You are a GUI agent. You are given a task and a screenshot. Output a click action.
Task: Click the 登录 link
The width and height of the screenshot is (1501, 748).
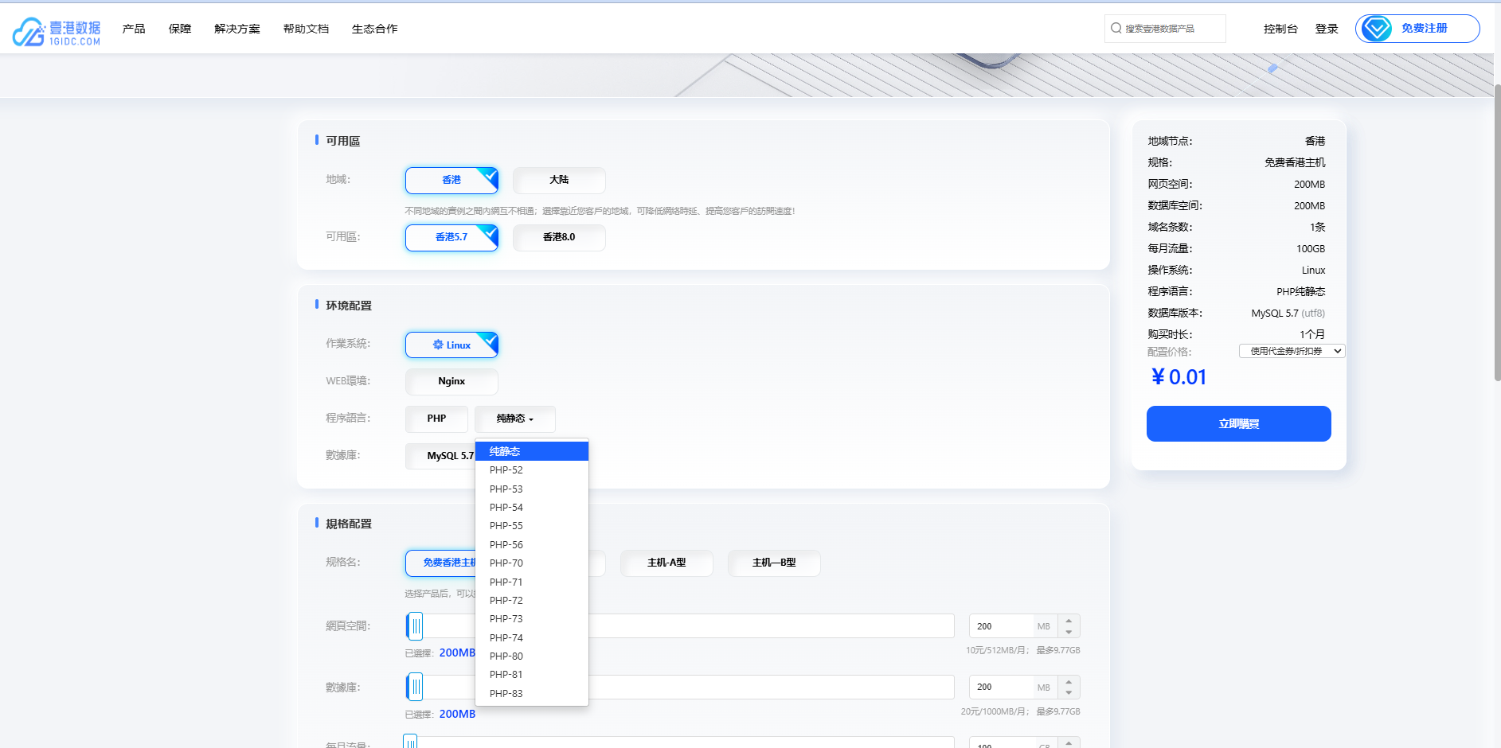tap(1327, 29)
